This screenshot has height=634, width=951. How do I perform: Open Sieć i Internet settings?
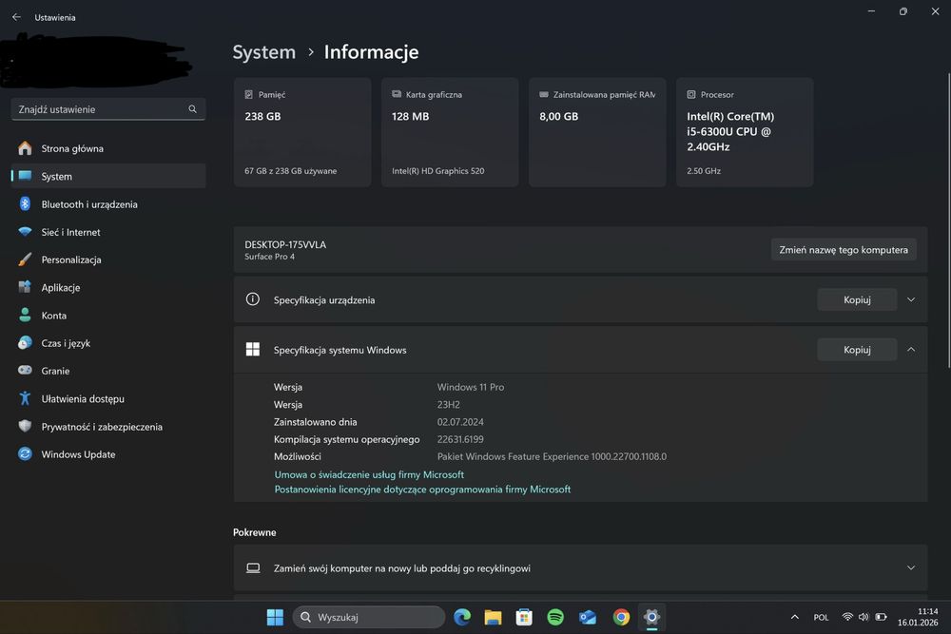[108, 232]
